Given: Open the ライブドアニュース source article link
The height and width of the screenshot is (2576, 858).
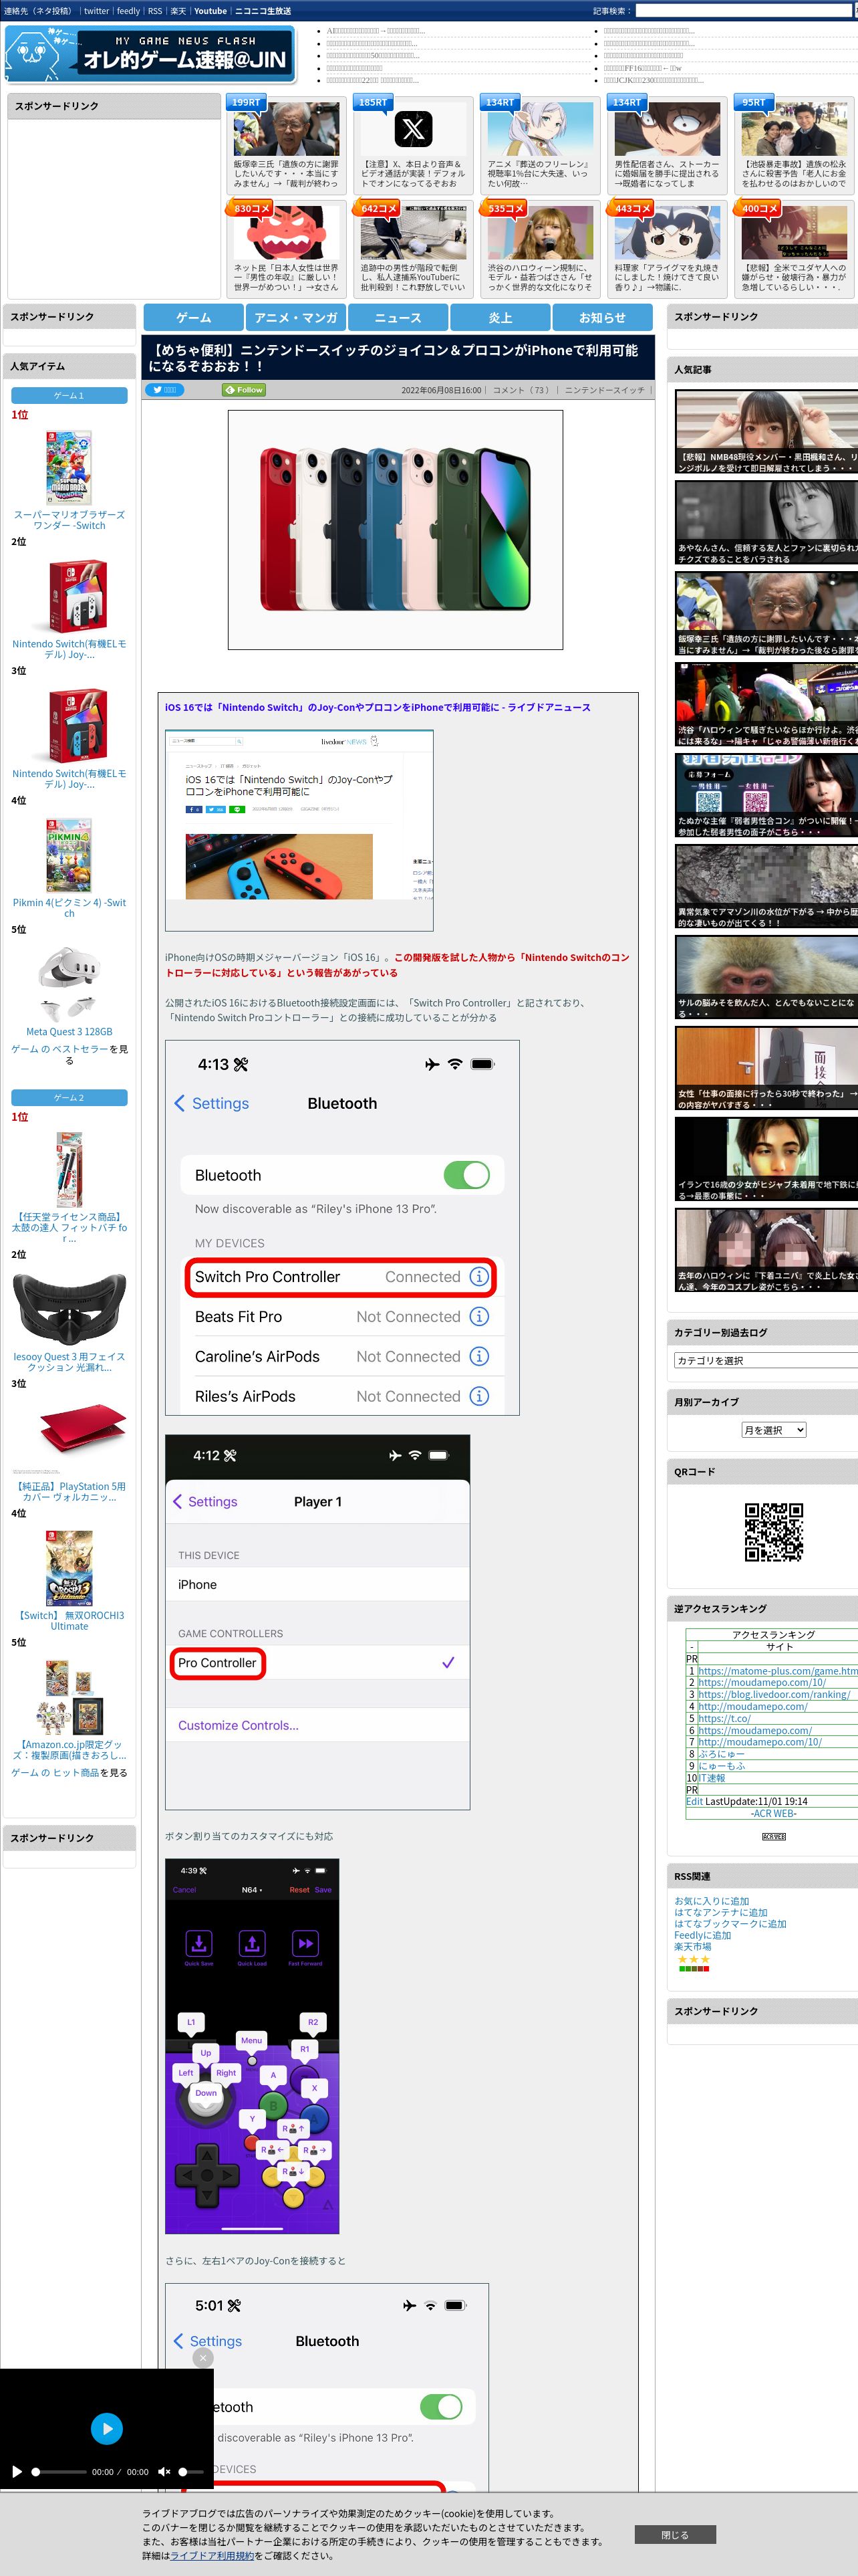Looking at the screenshot, I should click(378, 708).
